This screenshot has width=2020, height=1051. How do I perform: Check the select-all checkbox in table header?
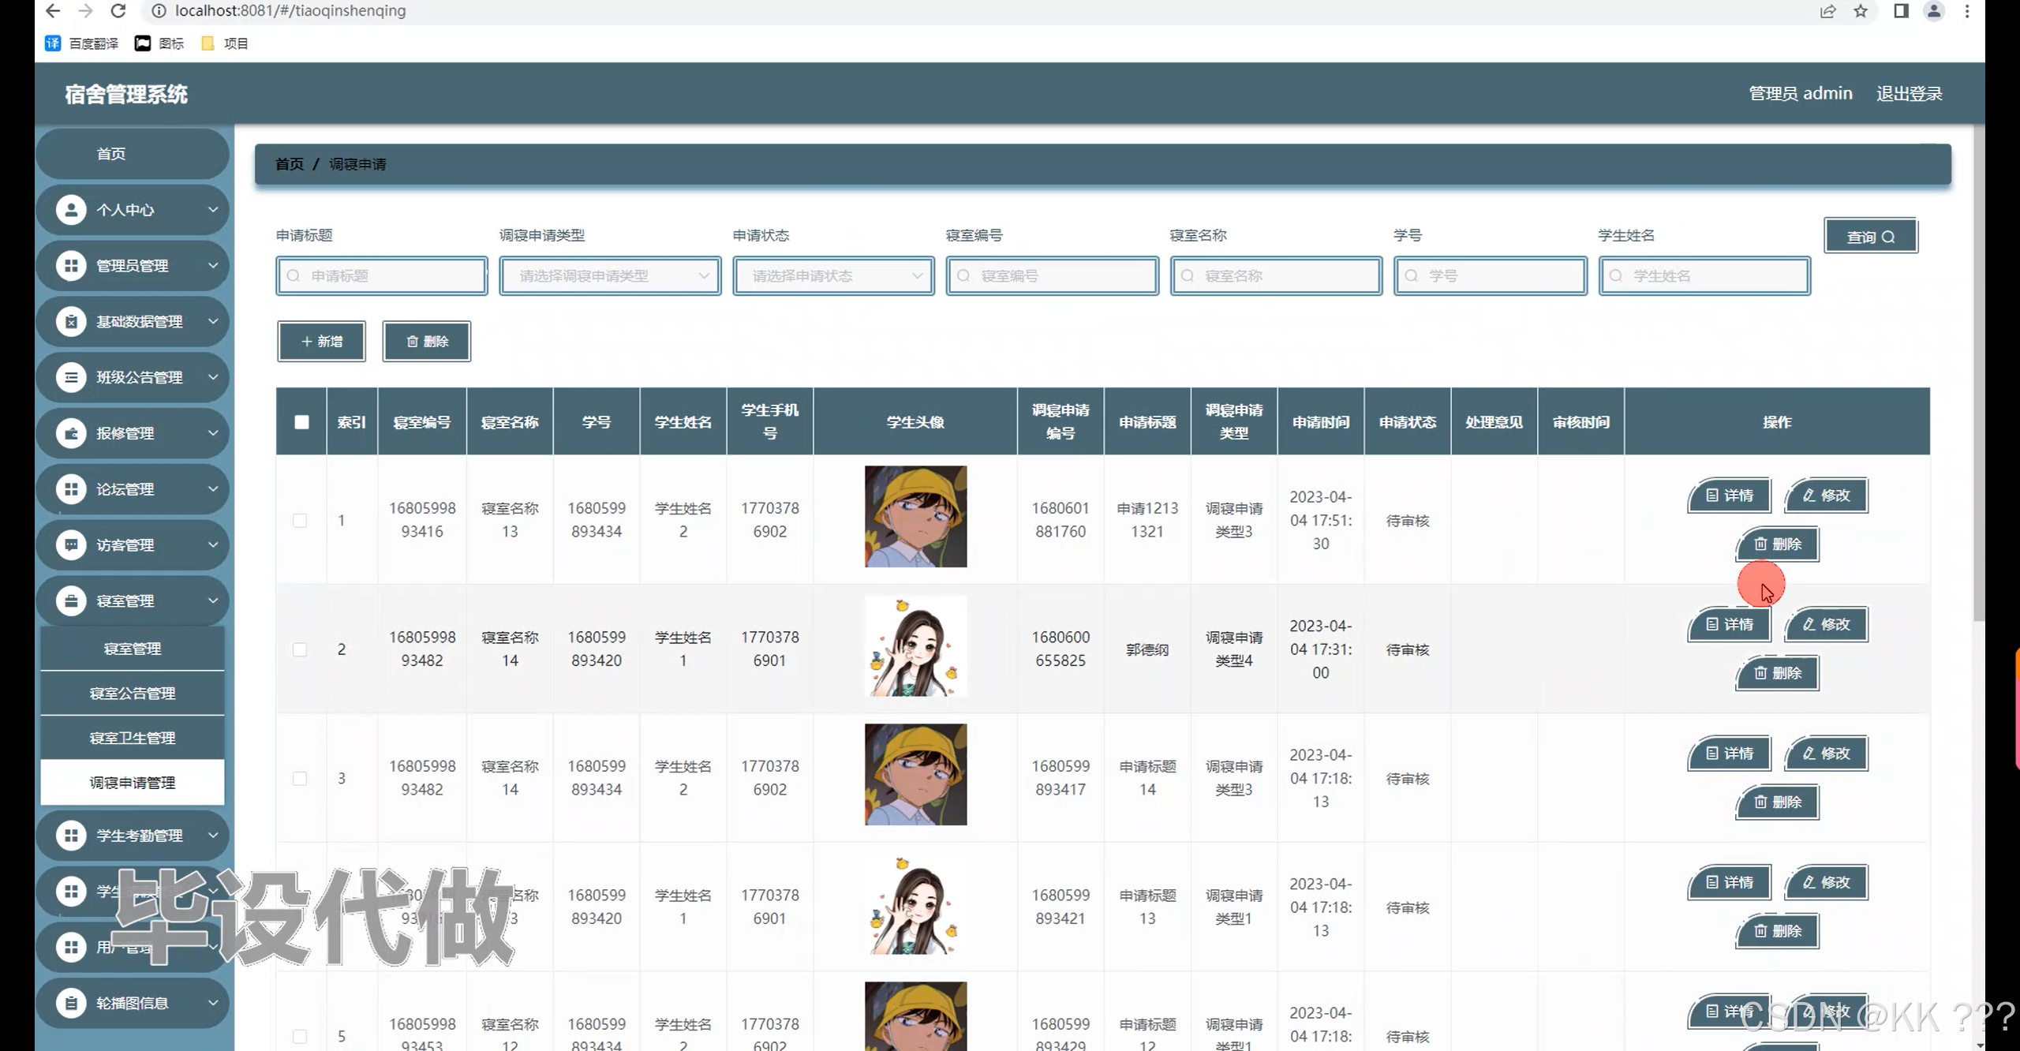tap(301, 422)
